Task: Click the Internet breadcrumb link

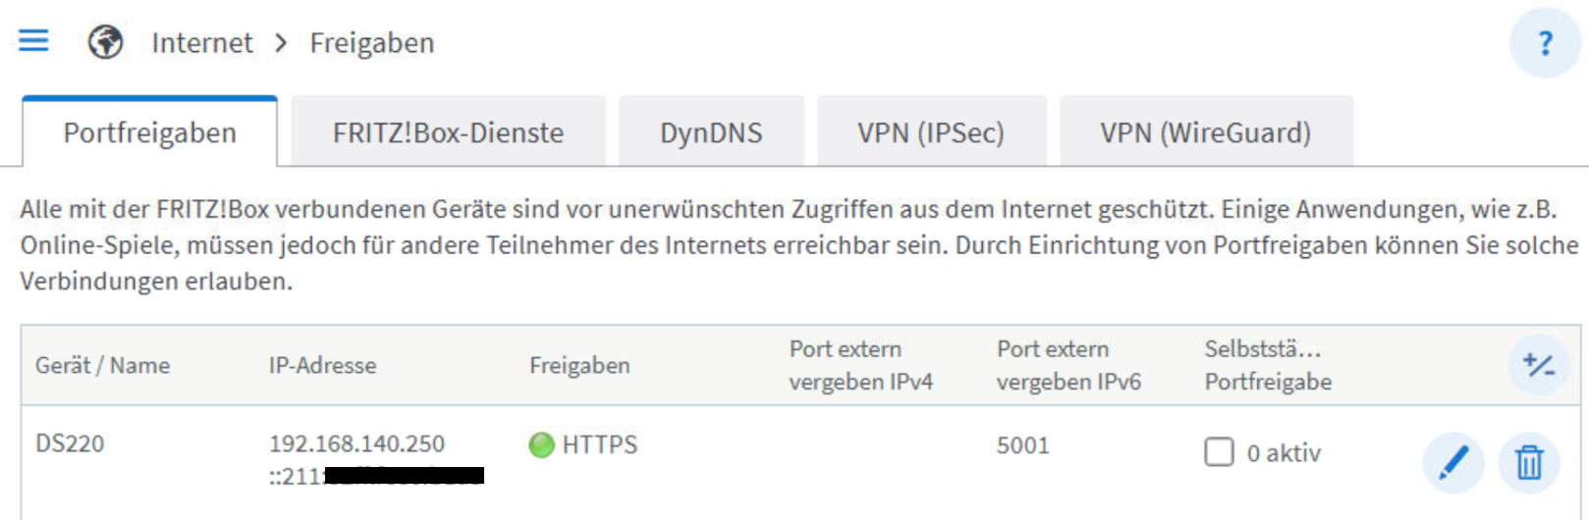Action: coord(202,43)
